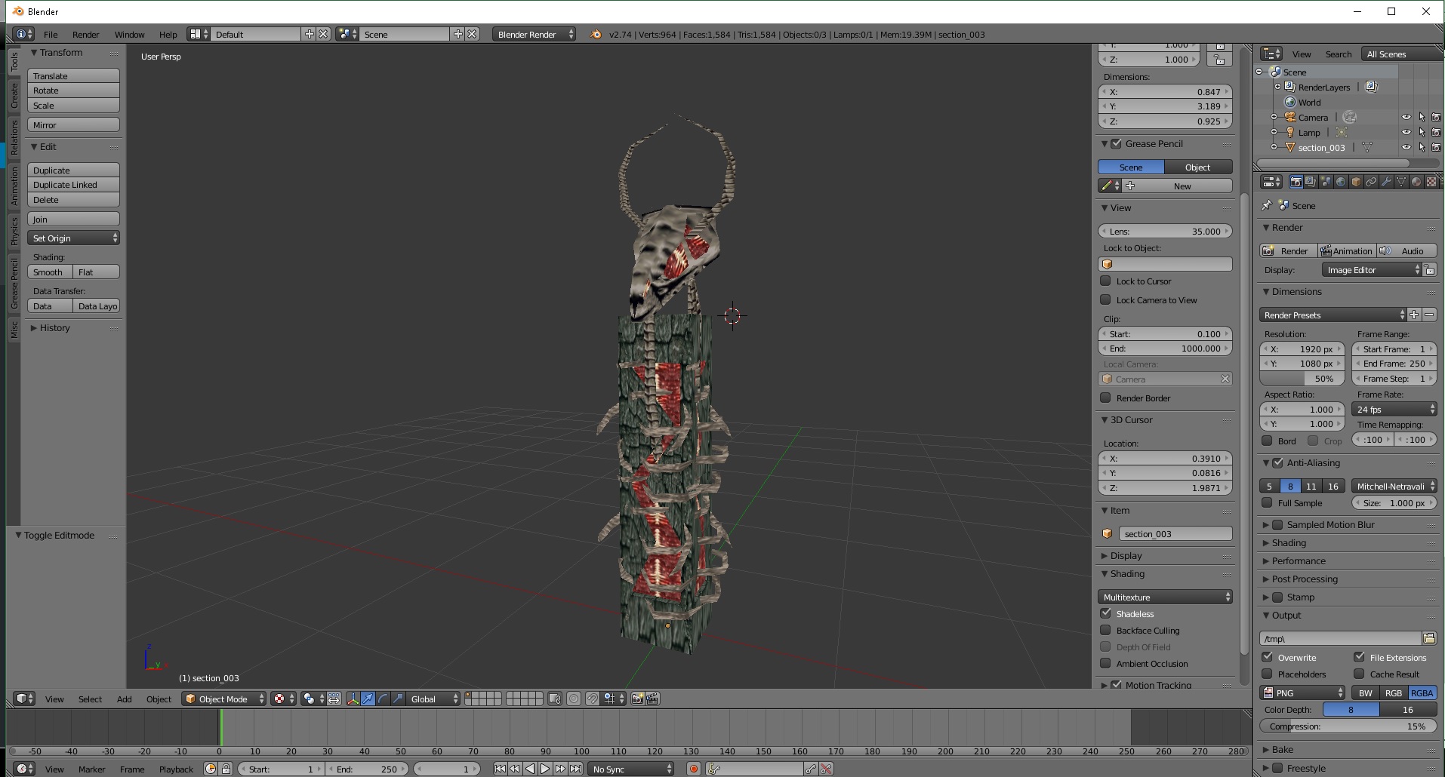Image resolution: width=1445 pixels, height=777 pixels.
Task: Disable the Shadeless checkbox
Action: coord(1106,613)
